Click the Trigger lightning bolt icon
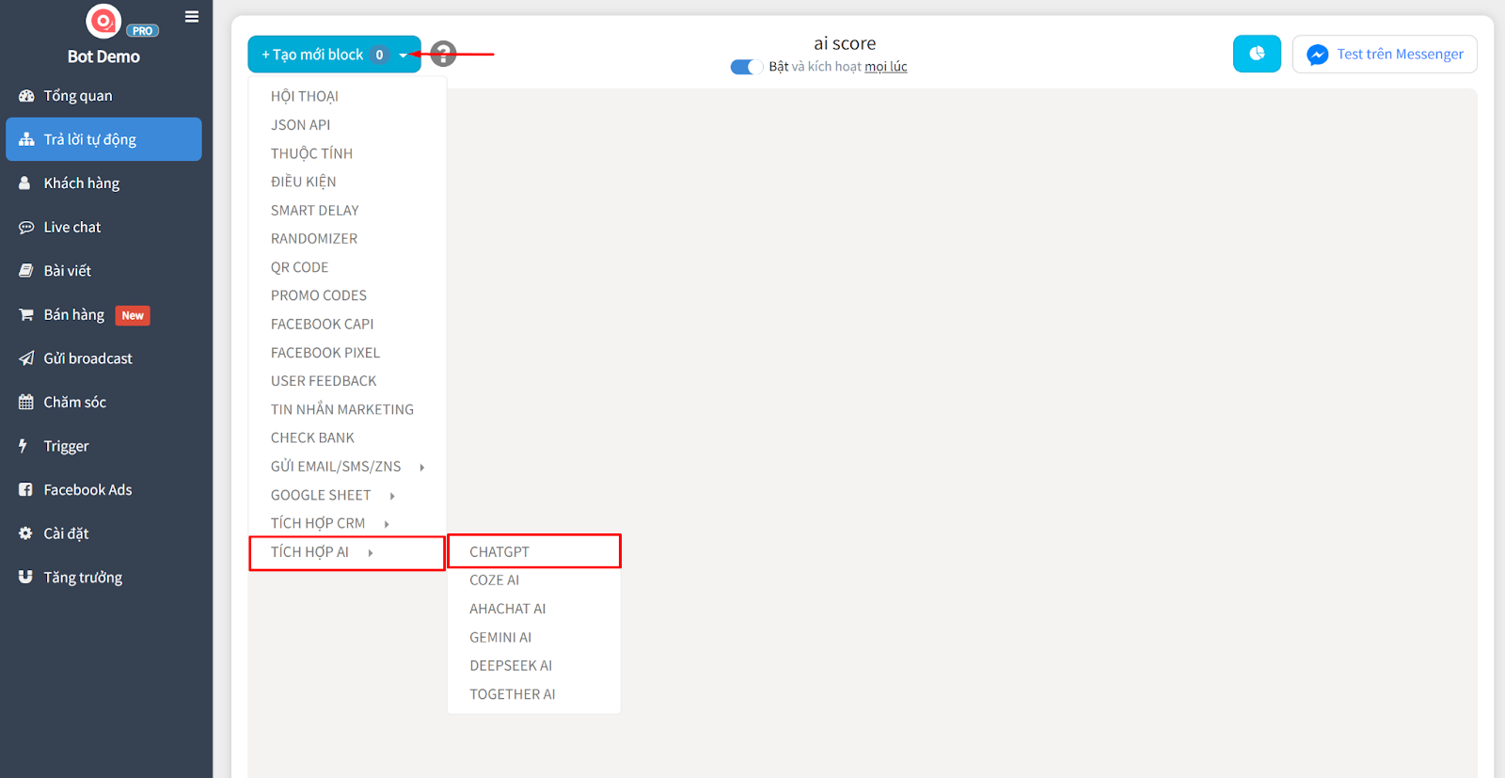This screenshot has height=778, width=1505. pyautogui.click(x=24, y=446)
